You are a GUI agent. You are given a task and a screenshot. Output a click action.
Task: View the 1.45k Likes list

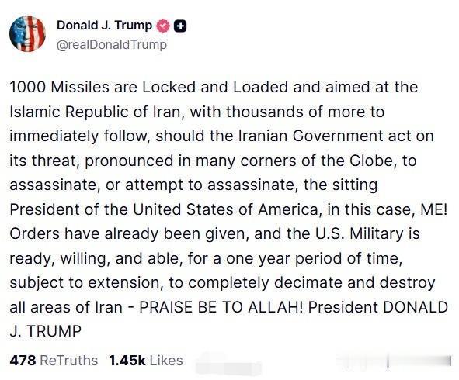[x=146, y=361]
